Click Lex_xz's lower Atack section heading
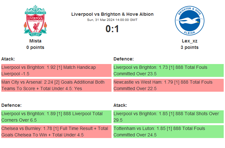This screenshot has width=225, height=148. [120, 105]
